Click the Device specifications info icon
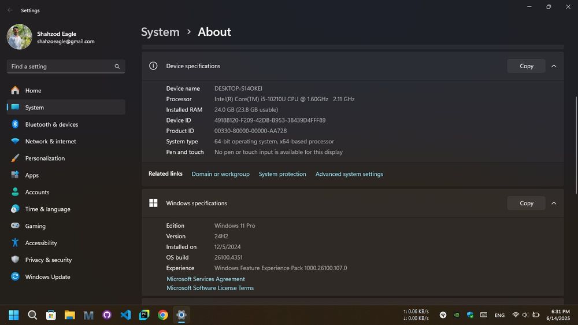The height and width of the screenshot is (325, 578). pyautogui.click(x=153, y=66)
